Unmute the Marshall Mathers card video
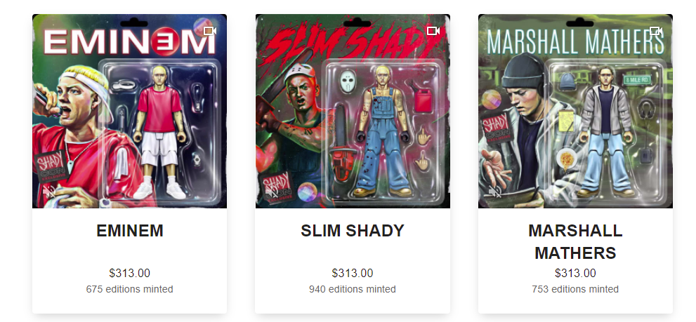This screenshot has height=322, width=696. click(x=495, y=192)
